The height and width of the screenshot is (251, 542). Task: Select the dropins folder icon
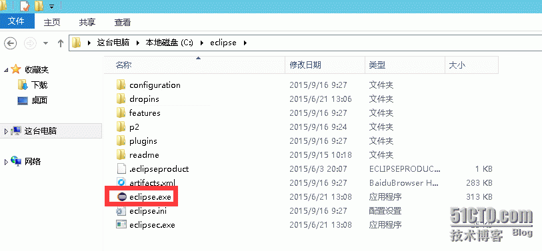pos(121,99)
